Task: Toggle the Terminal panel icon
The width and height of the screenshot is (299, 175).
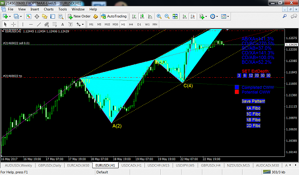Action: 53,17
